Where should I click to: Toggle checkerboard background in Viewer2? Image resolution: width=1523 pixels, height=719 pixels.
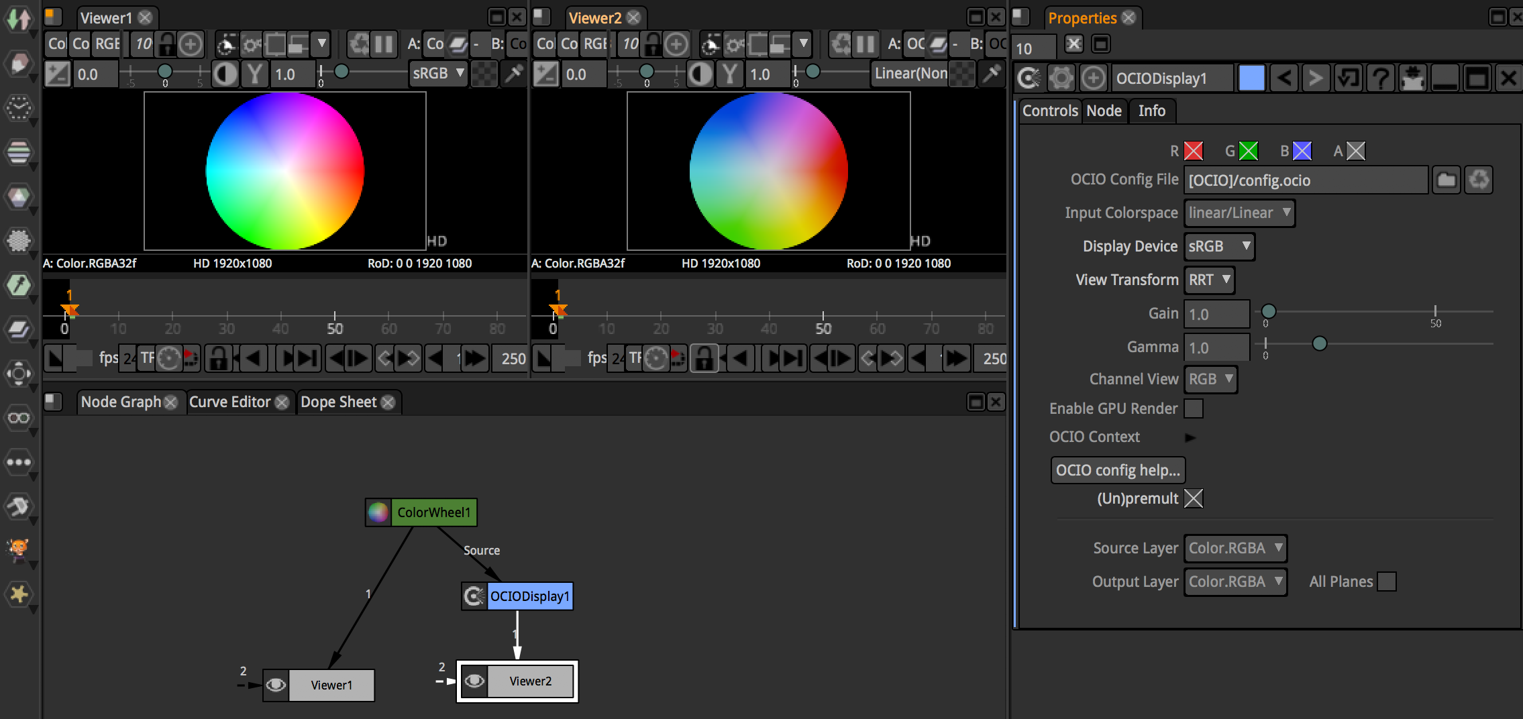point(962,74)
